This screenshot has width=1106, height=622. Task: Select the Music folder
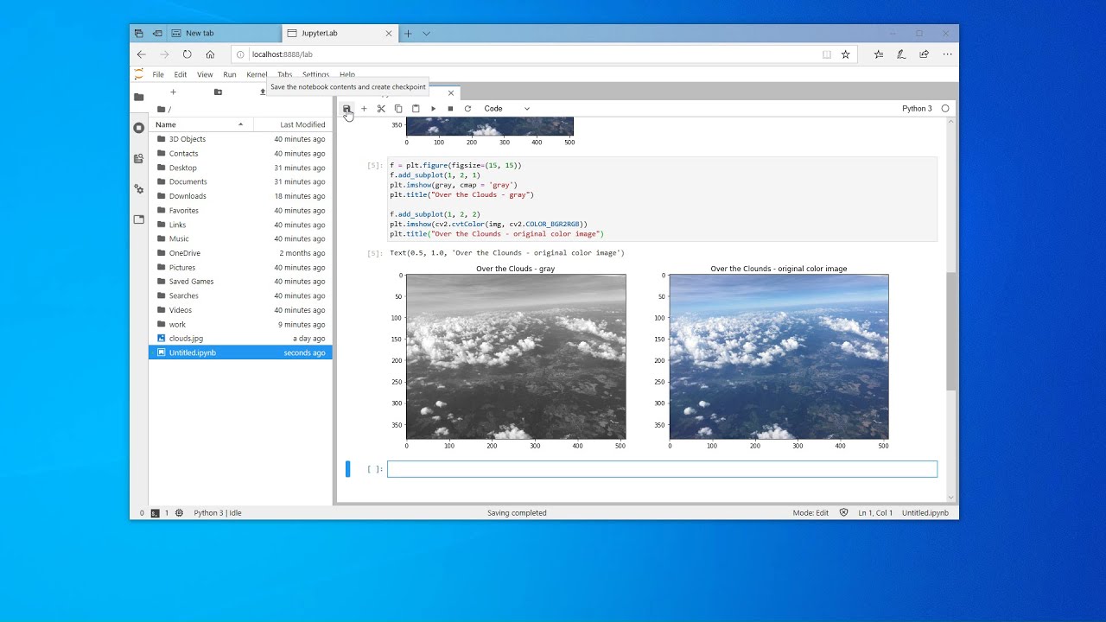240,239
